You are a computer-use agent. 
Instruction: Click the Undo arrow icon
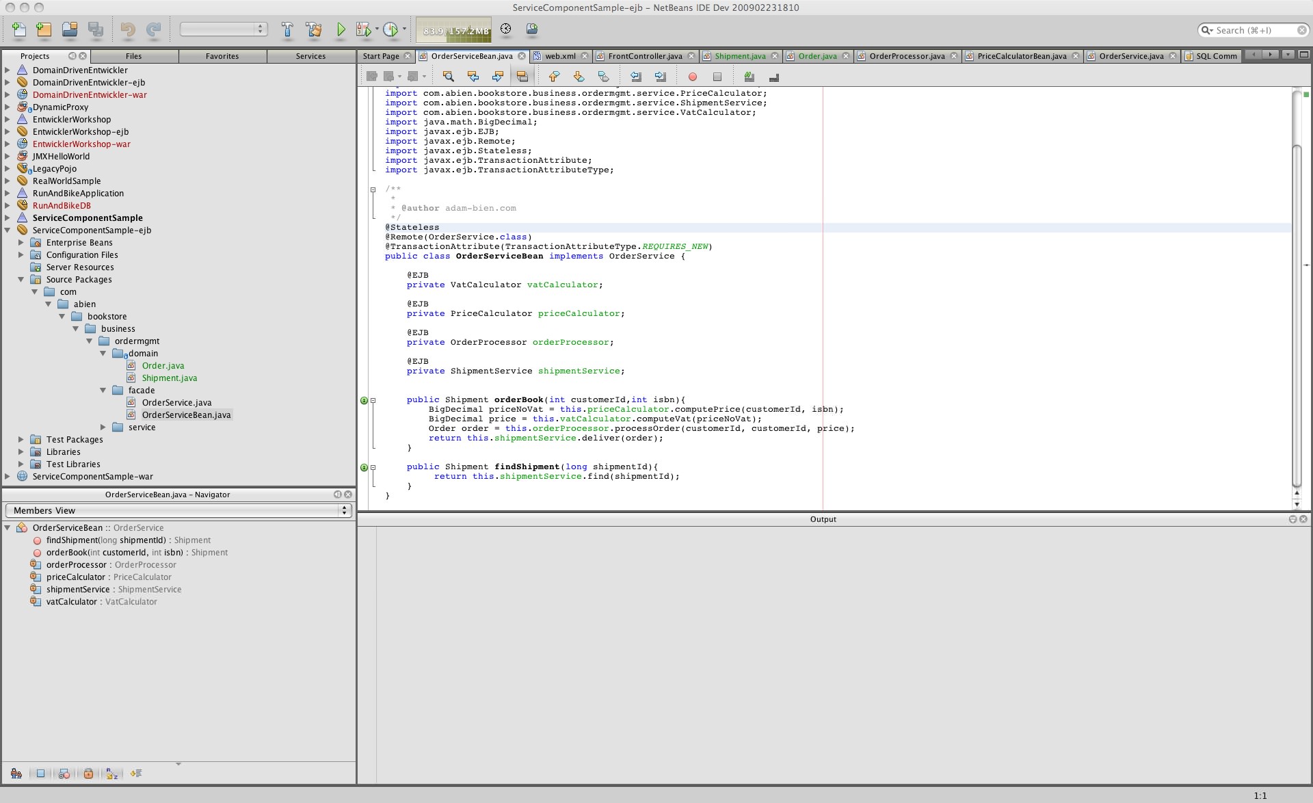pyautogui.click(x=128, y=29)
